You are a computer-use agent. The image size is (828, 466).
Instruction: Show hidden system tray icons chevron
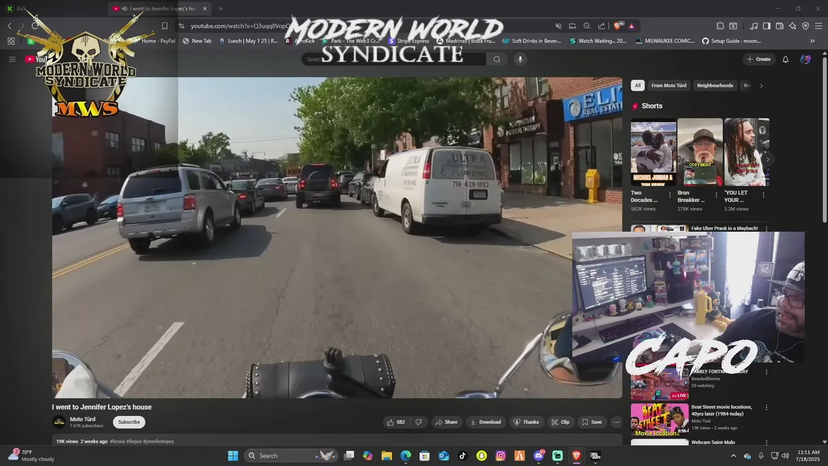pyautogui.click(x=733, y=456)
